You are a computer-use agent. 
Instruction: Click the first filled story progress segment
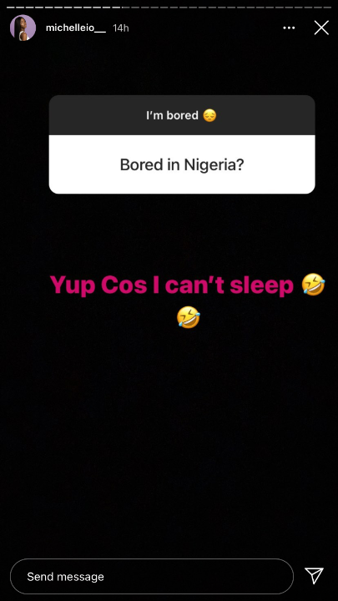[x=11, y=8]
